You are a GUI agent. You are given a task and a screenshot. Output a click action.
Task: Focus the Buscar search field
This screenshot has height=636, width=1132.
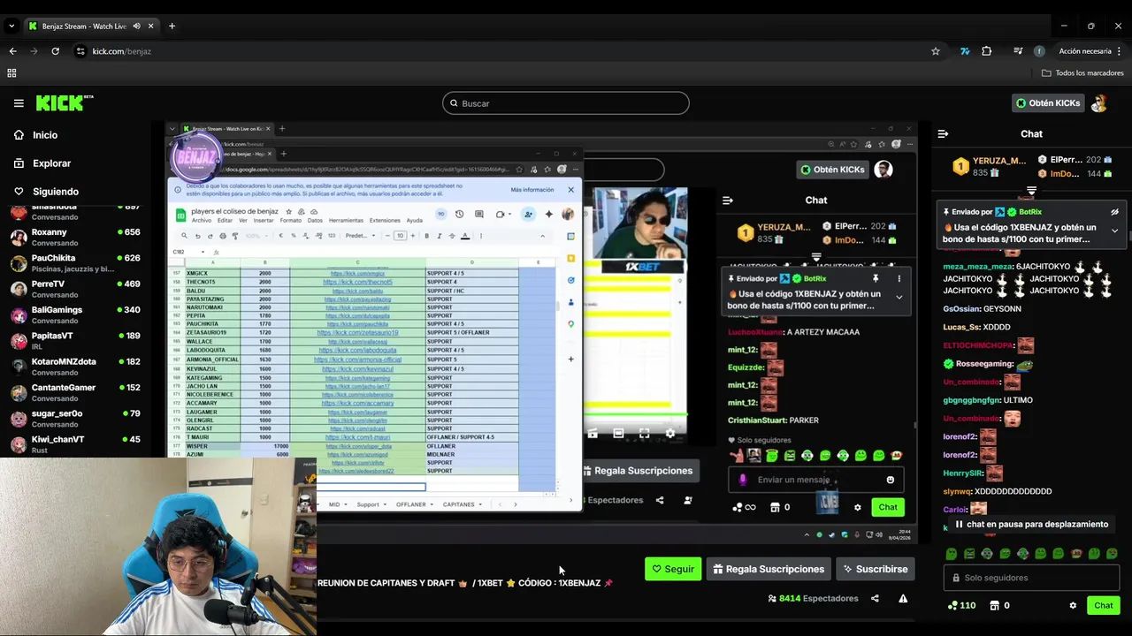click(565, 103)
